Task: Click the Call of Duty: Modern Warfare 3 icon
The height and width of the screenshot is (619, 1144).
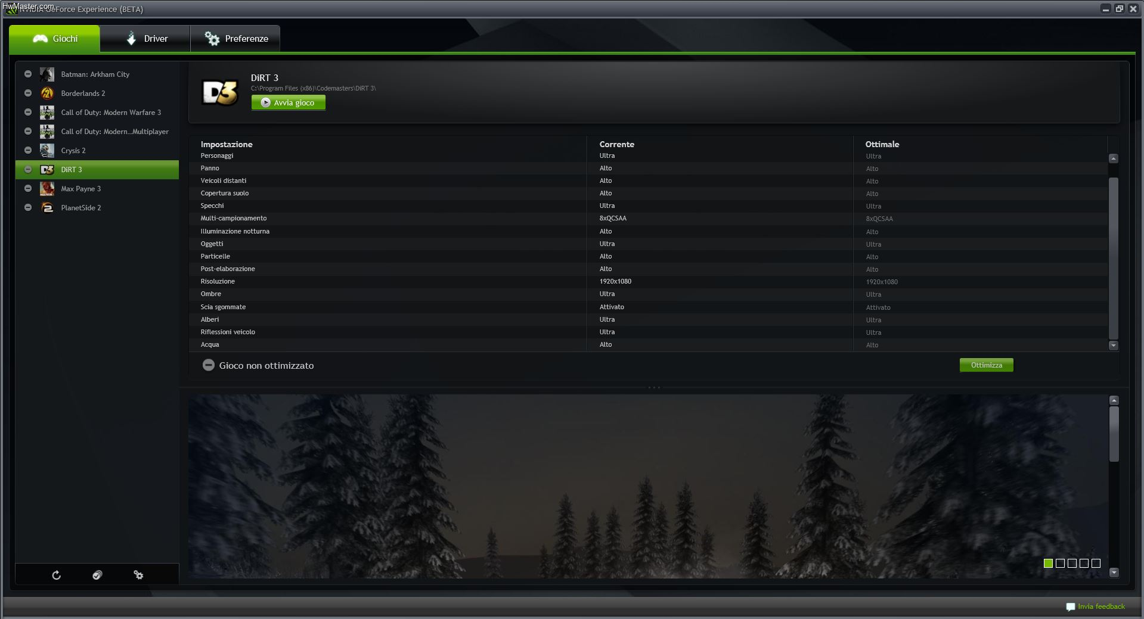Action: (x=47, y=113)
